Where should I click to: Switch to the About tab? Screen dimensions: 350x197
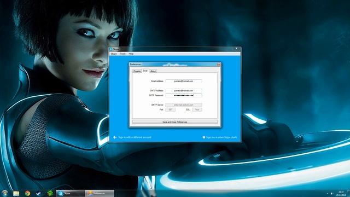click(153, 71)
